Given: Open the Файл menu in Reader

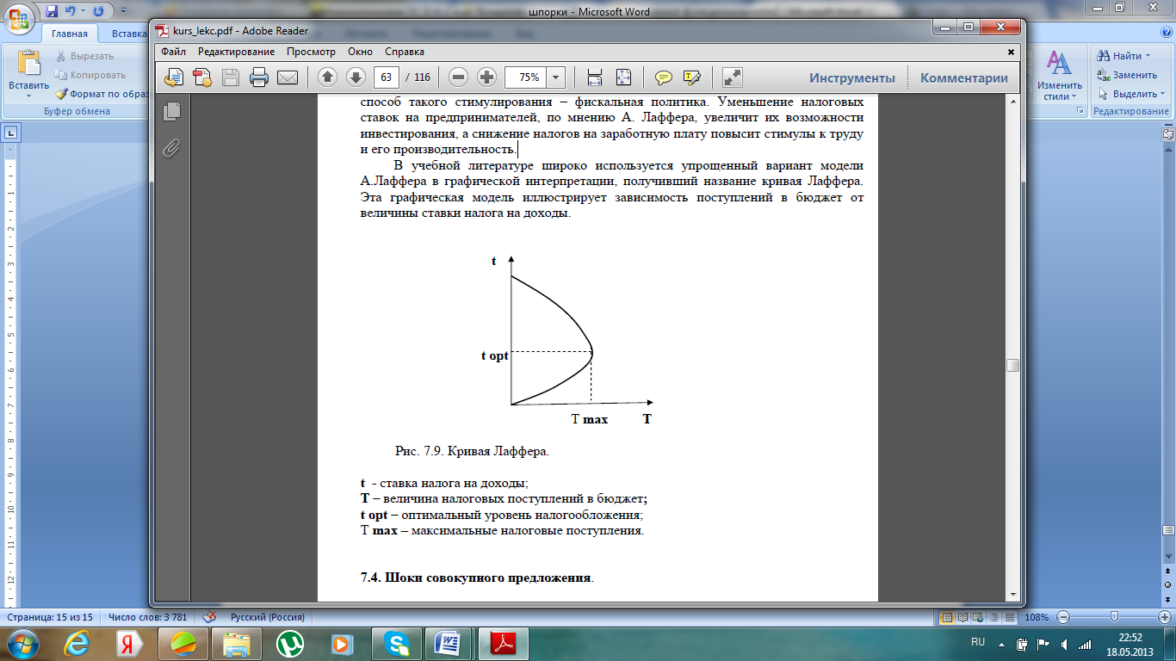Looking at the screenshot, I should 173,52.
